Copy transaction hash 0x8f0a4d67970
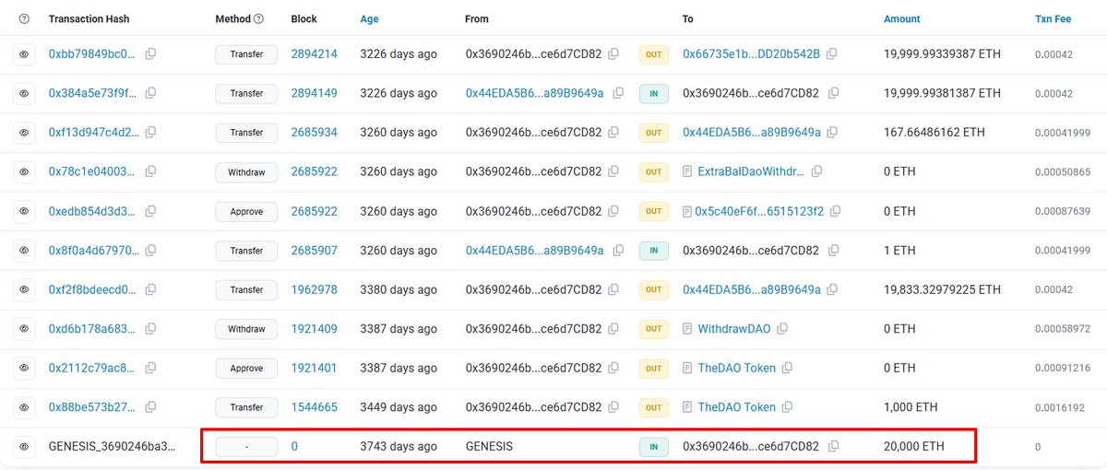Image resolution: width=1107 pixels, height=470 pixels. click(x=150, y=251)
